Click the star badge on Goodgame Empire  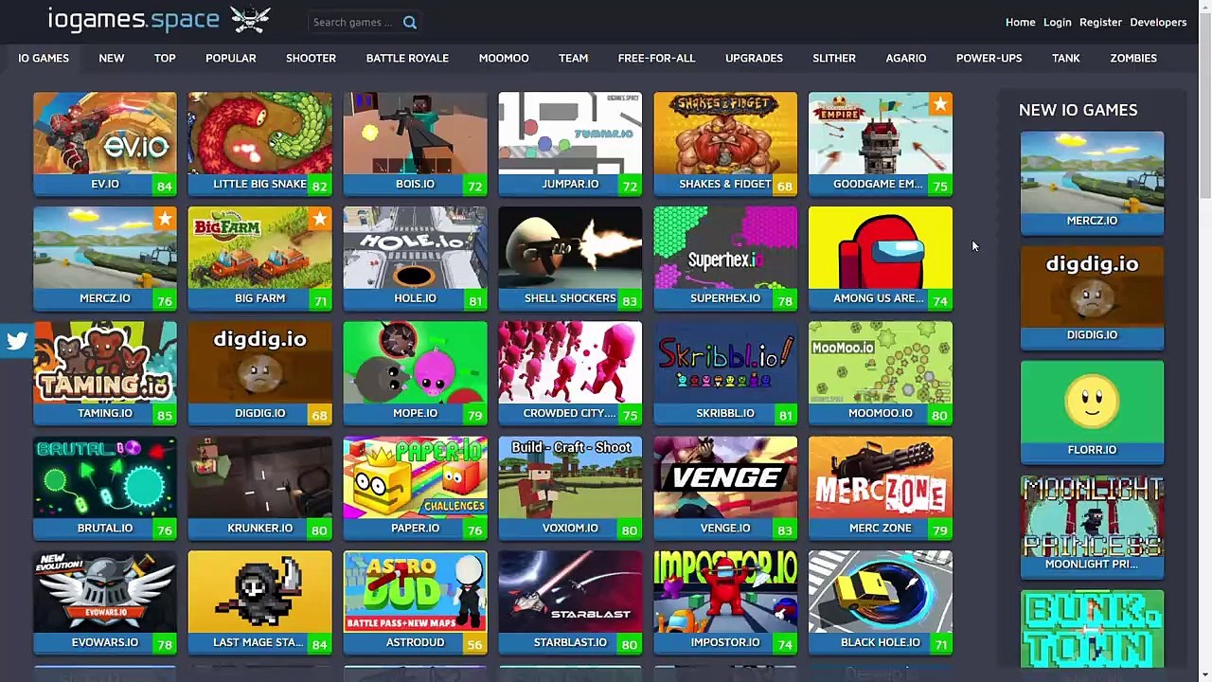pos(939,104)
